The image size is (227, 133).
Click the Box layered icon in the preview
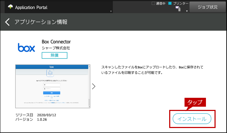50,73
